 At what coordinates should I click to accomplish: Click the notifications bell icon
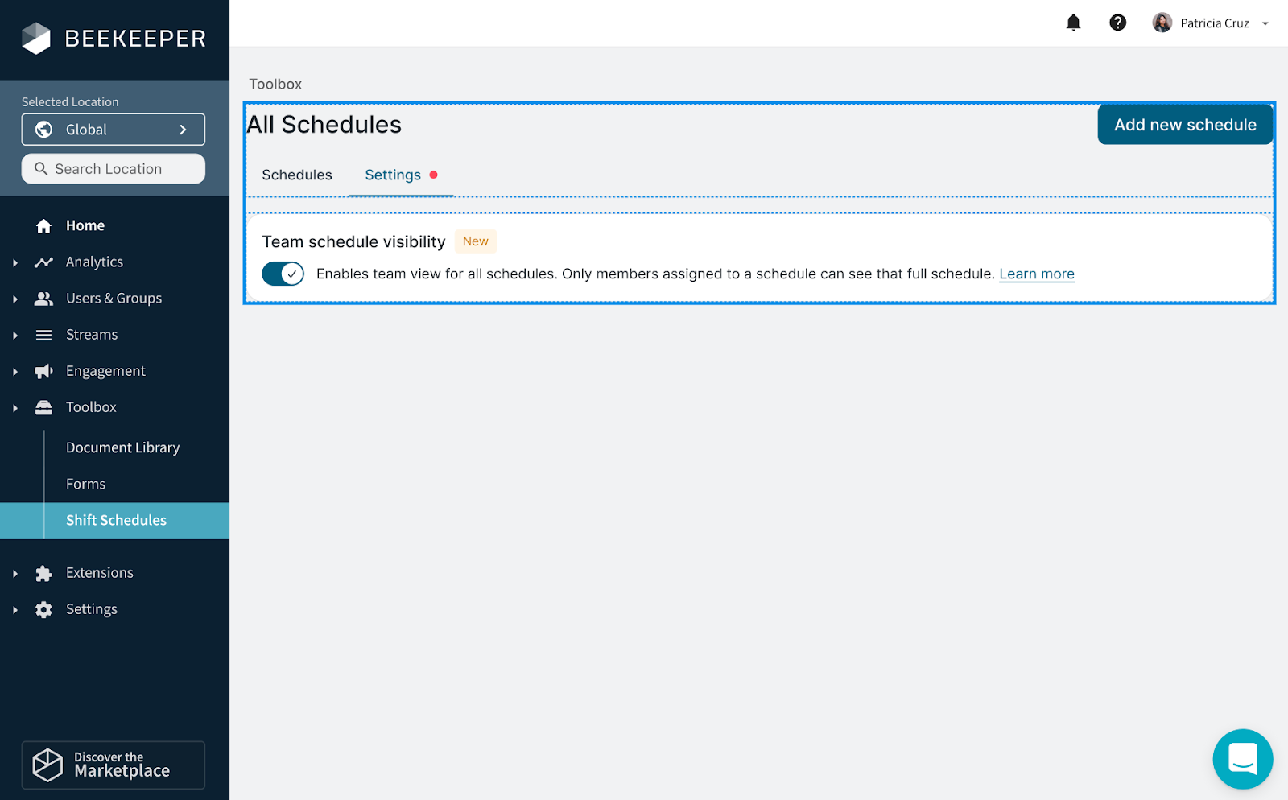click(x=1073, y=23)
